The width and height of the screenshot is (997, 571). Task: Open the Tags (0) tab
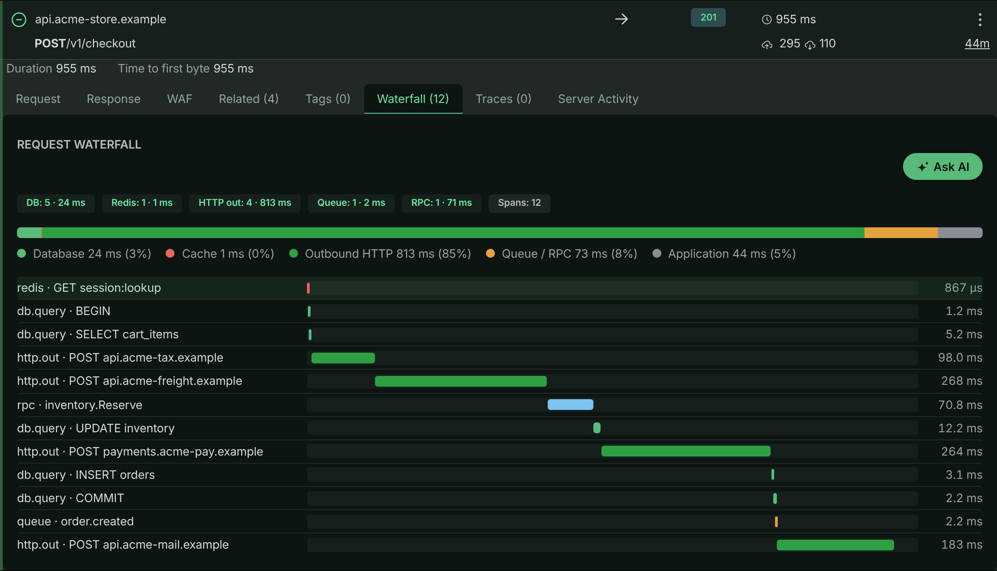[328, 99]
